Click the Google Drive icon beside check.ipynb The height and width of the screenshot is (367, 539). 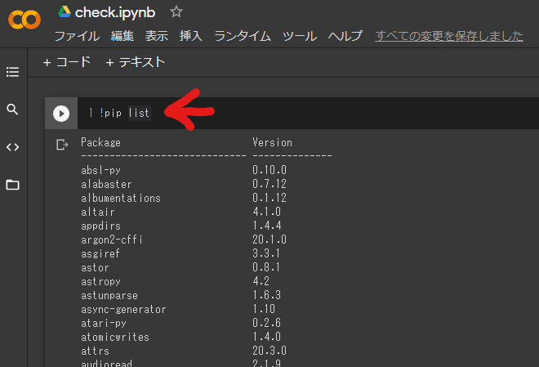click(x=65, y=12)
